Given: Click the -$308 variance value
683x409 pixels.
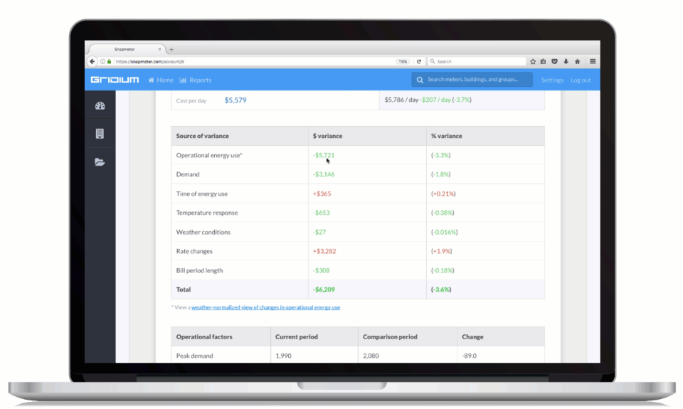Looking at the screenshot, I should tap(321, 270).
